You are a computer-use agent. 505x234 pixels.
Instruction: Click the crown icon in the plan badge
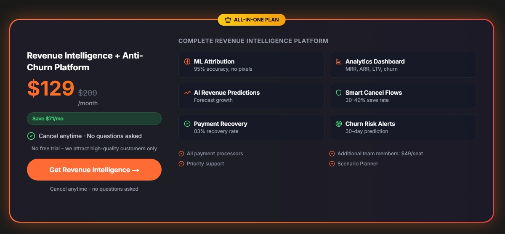point(228,19)
